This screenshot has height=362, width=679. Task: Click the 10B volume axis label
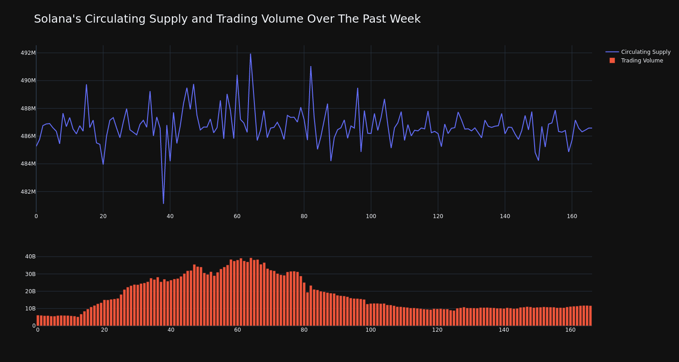30,309
